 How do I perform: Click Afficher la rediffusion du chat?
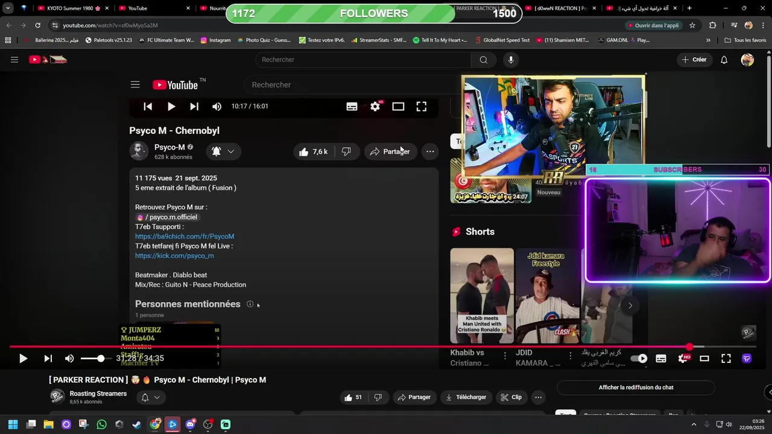(636, 388)
